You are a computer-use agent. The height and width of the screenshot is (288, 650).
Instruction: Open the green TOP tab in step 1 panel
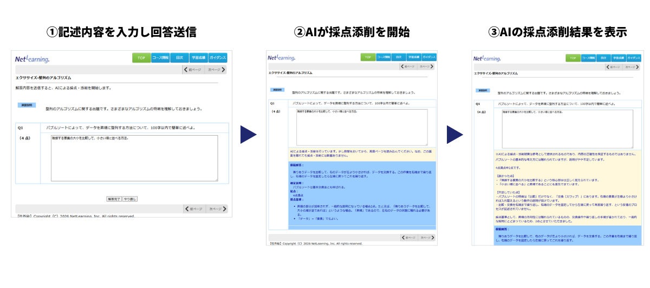(x=141, y=58)
